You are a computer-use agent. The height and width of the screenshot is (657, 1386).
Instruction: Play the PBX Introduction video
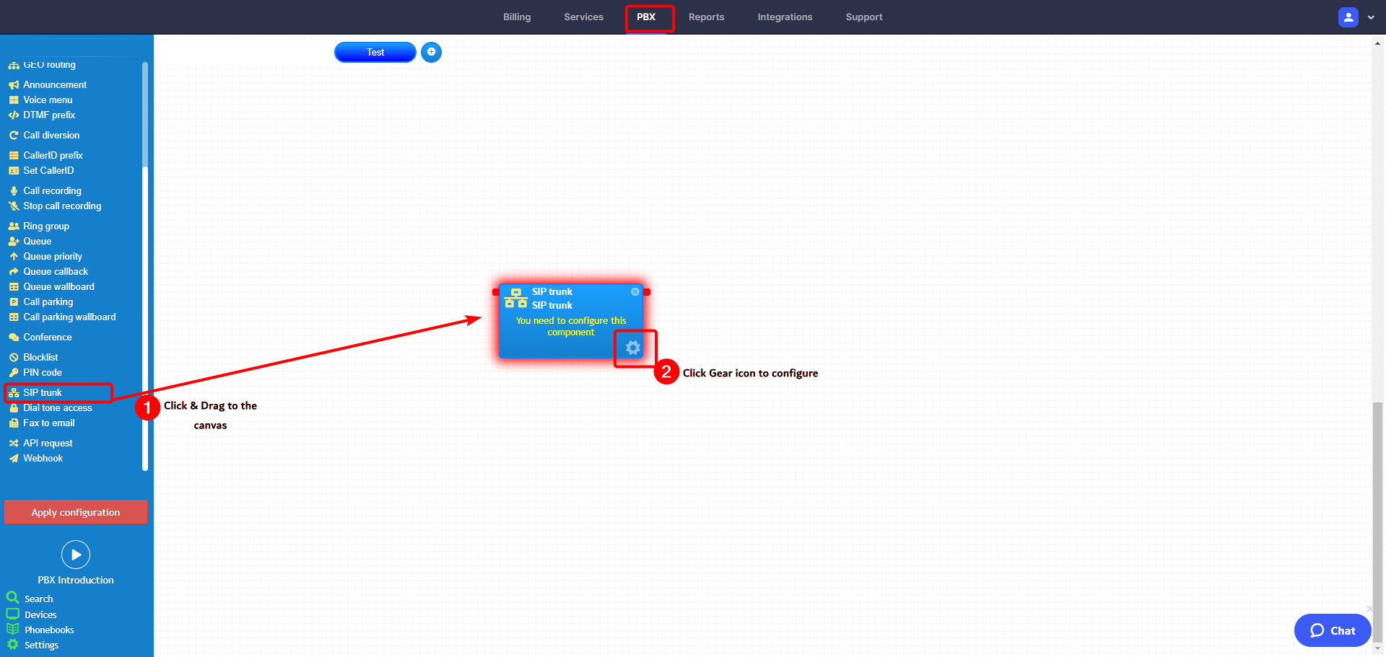coord(76,554)
